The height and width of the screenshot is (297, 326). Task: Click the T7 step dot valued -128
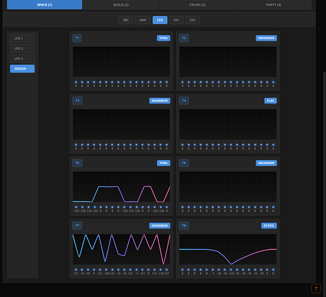pyautogui.click(x=161, y=270)
